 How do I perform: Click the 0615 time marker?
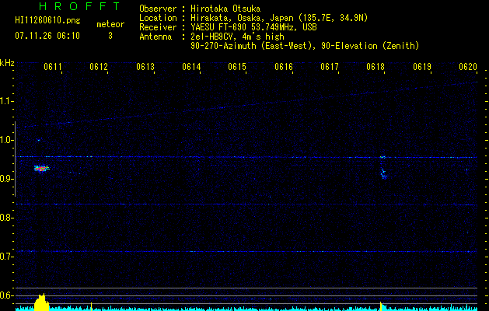point(237,67)
